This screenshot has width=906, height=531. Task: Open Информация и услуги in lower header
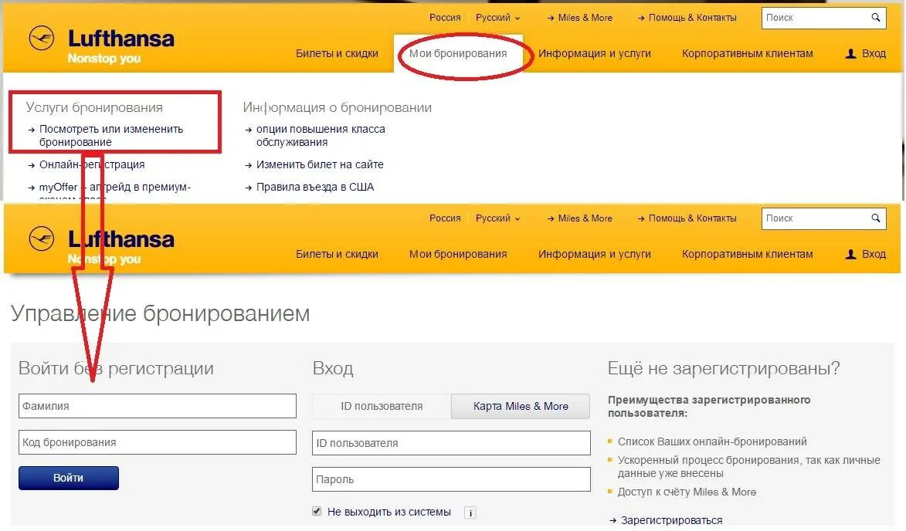595,254
